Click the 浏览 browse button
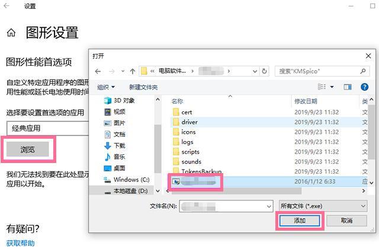This screenshot has height=249, width=379. pyautogui.click(x=28, y=149)
